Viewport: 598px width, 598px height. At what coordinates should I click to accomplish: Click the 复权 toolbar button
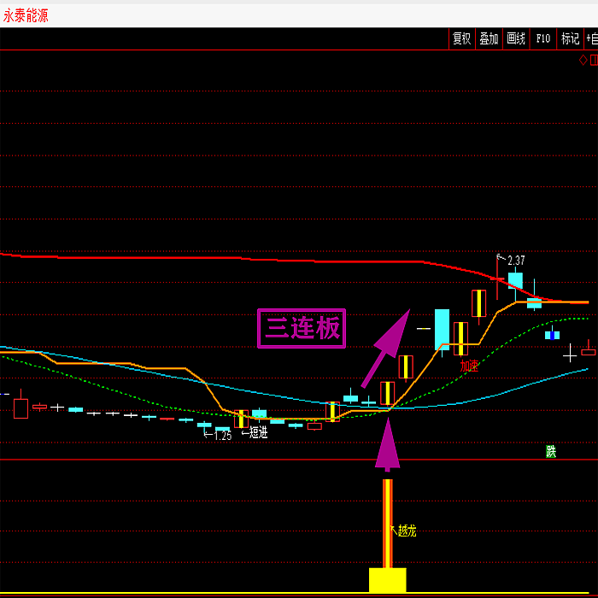(x=461, y=38)
